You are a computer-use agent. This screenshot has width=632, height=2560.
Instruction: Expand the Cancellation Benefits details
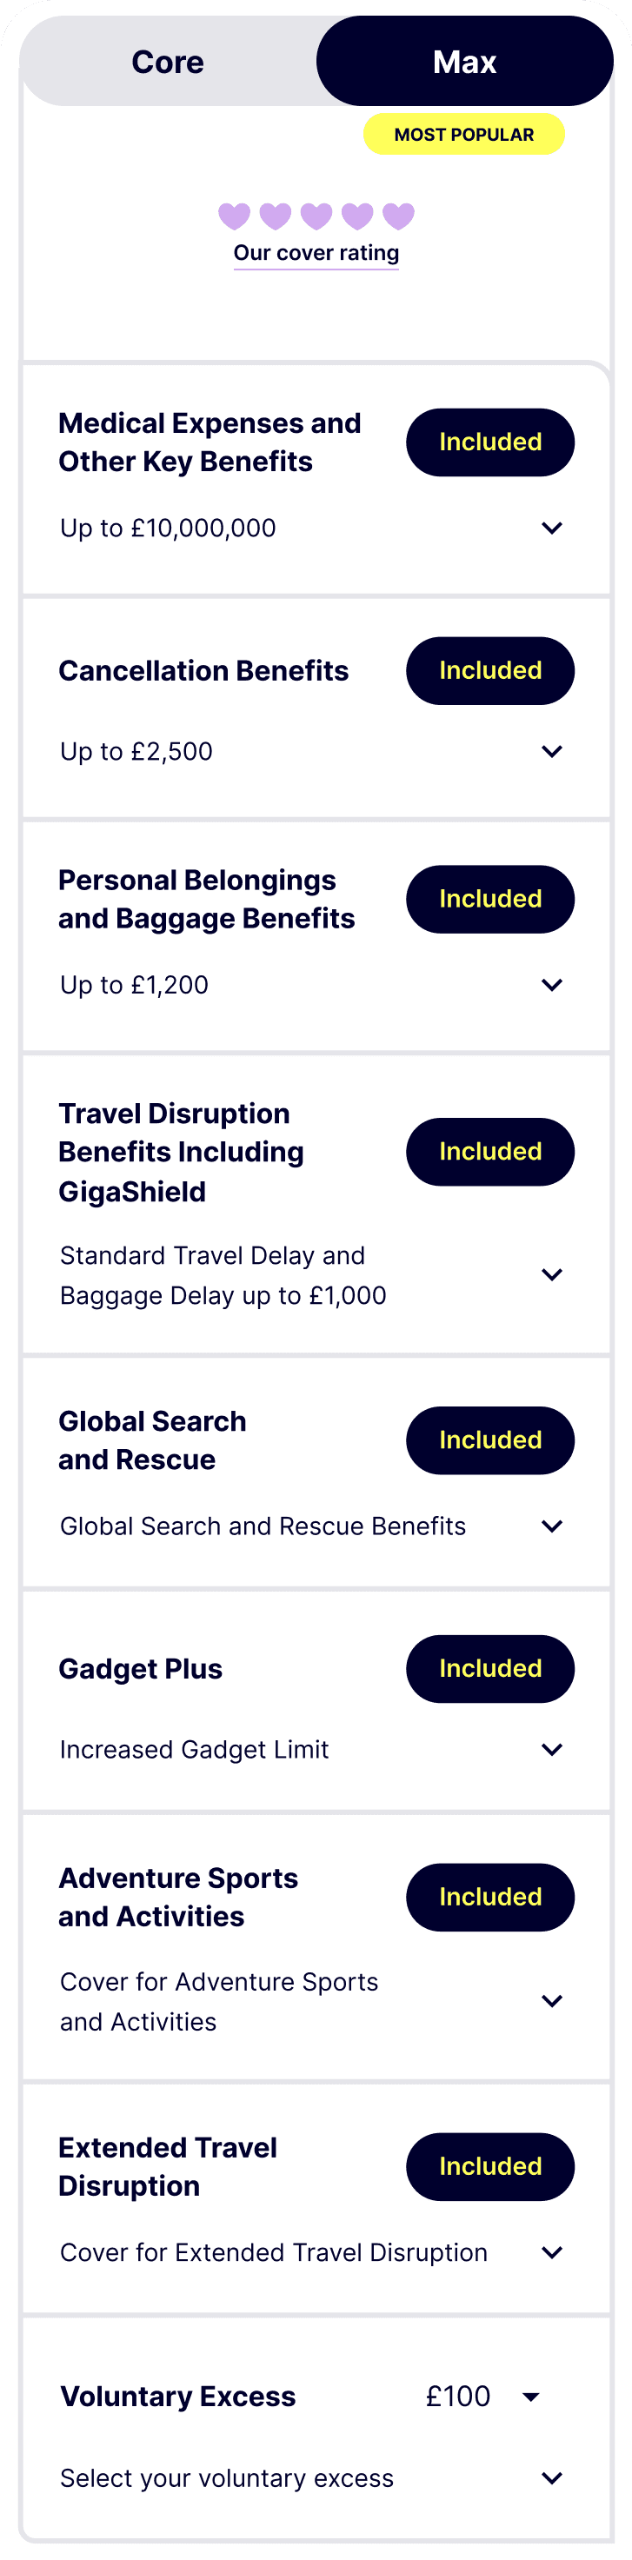554,752
